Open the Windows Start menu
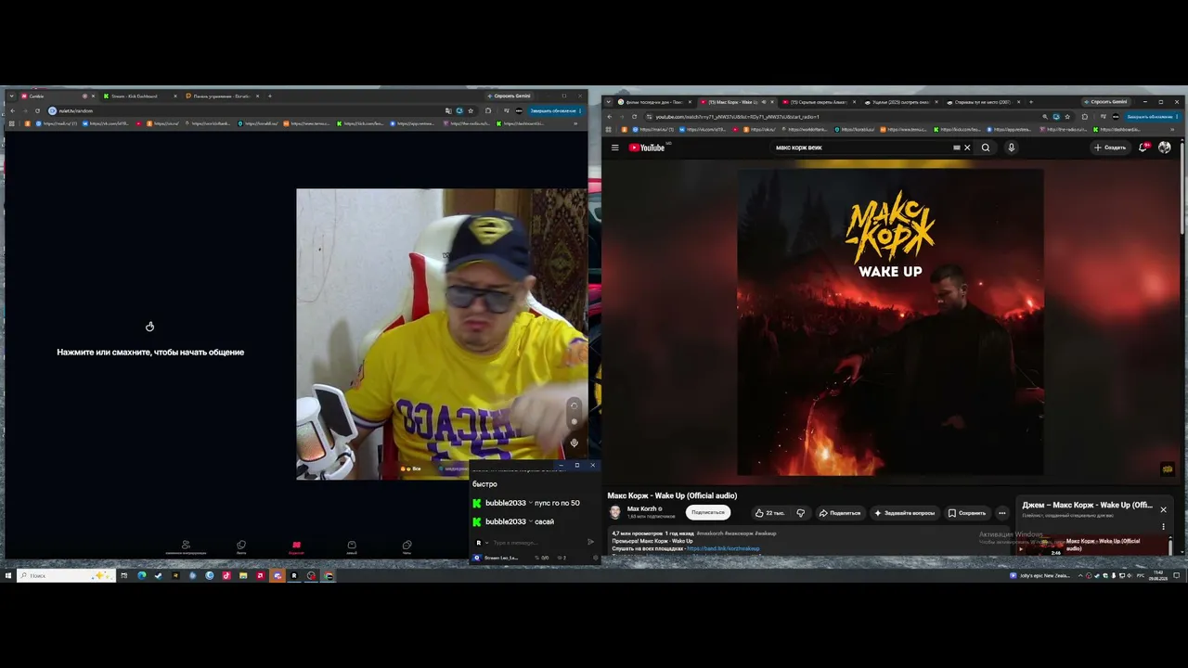 tap(8, 575)
